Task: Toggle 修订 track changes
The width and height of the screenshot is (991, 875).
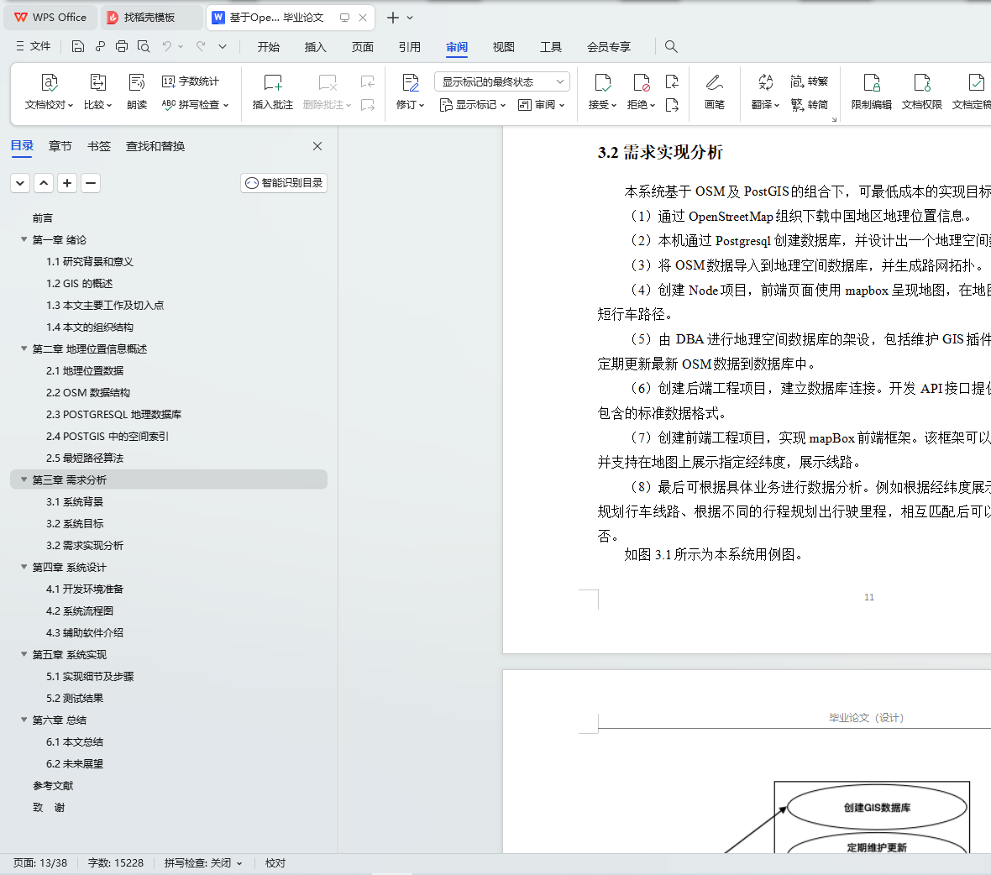Action: click(410, 92)
